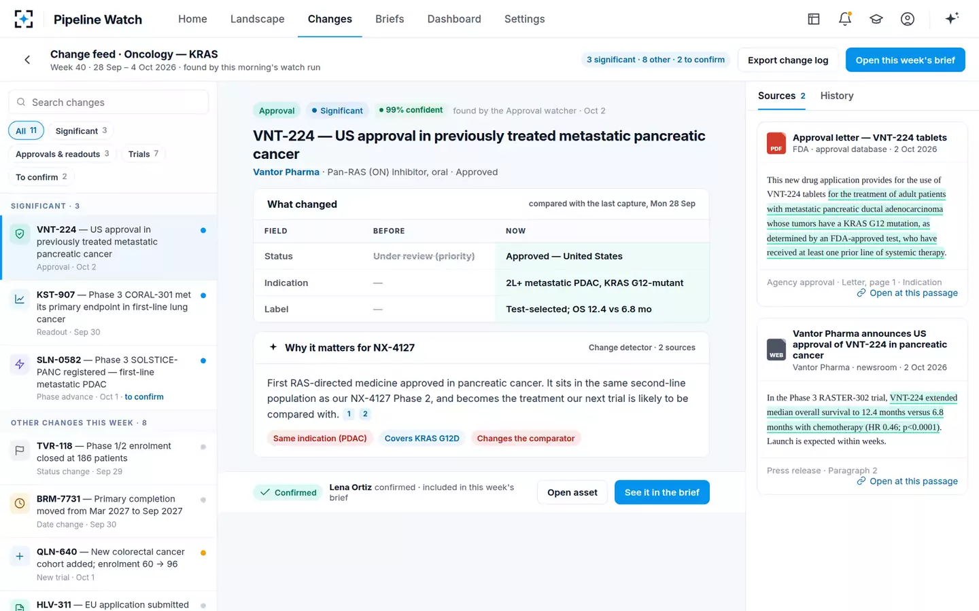The width and height of the screenshot is (979, 611).
Task: Click inside the Search changes field
Action: 109,102
